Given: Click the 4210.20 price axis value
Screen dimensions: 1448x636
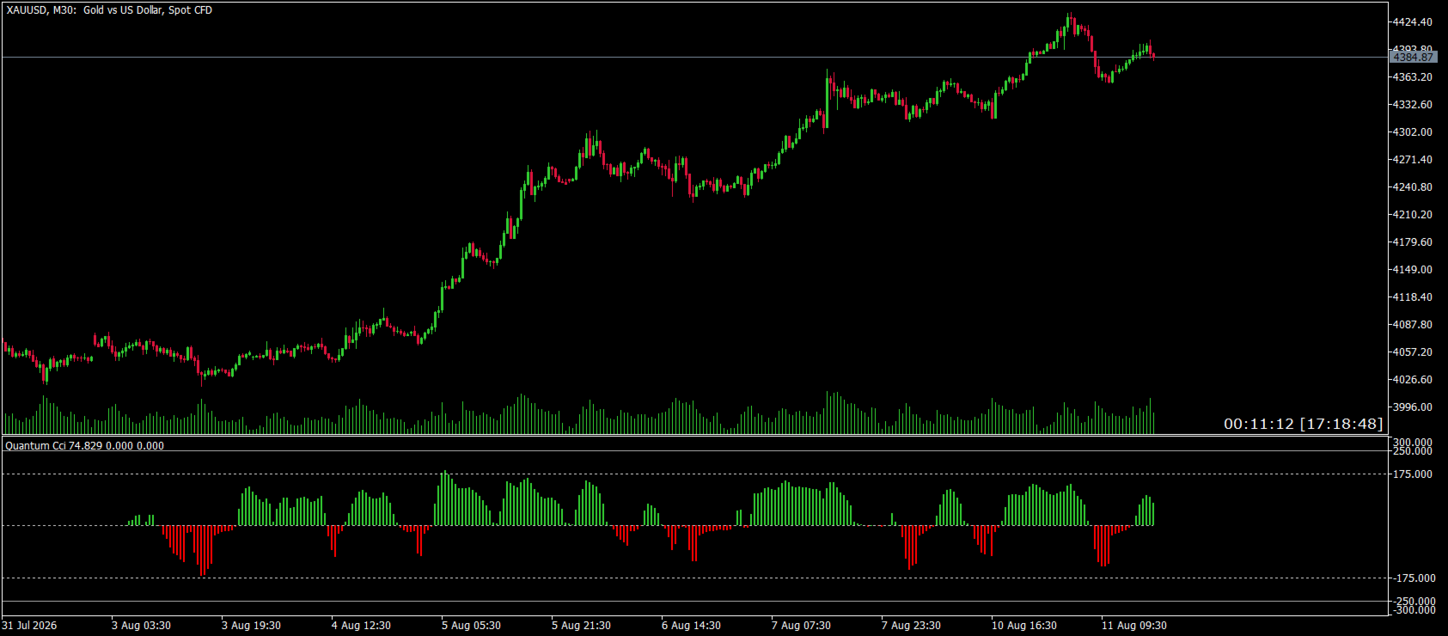Looking at the screenshot, I should [x=1412, y=214].
